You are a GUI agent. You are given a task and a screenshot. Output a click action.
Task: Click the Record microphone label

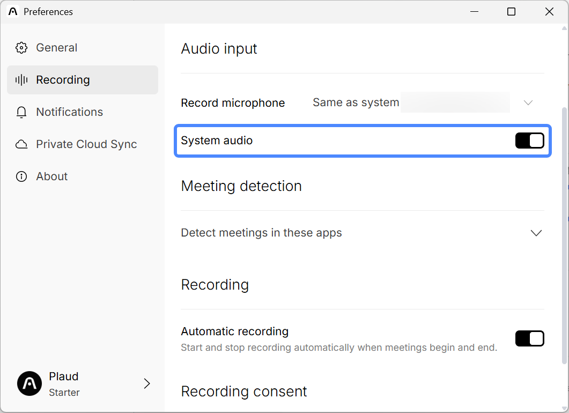tap(233, 103)
